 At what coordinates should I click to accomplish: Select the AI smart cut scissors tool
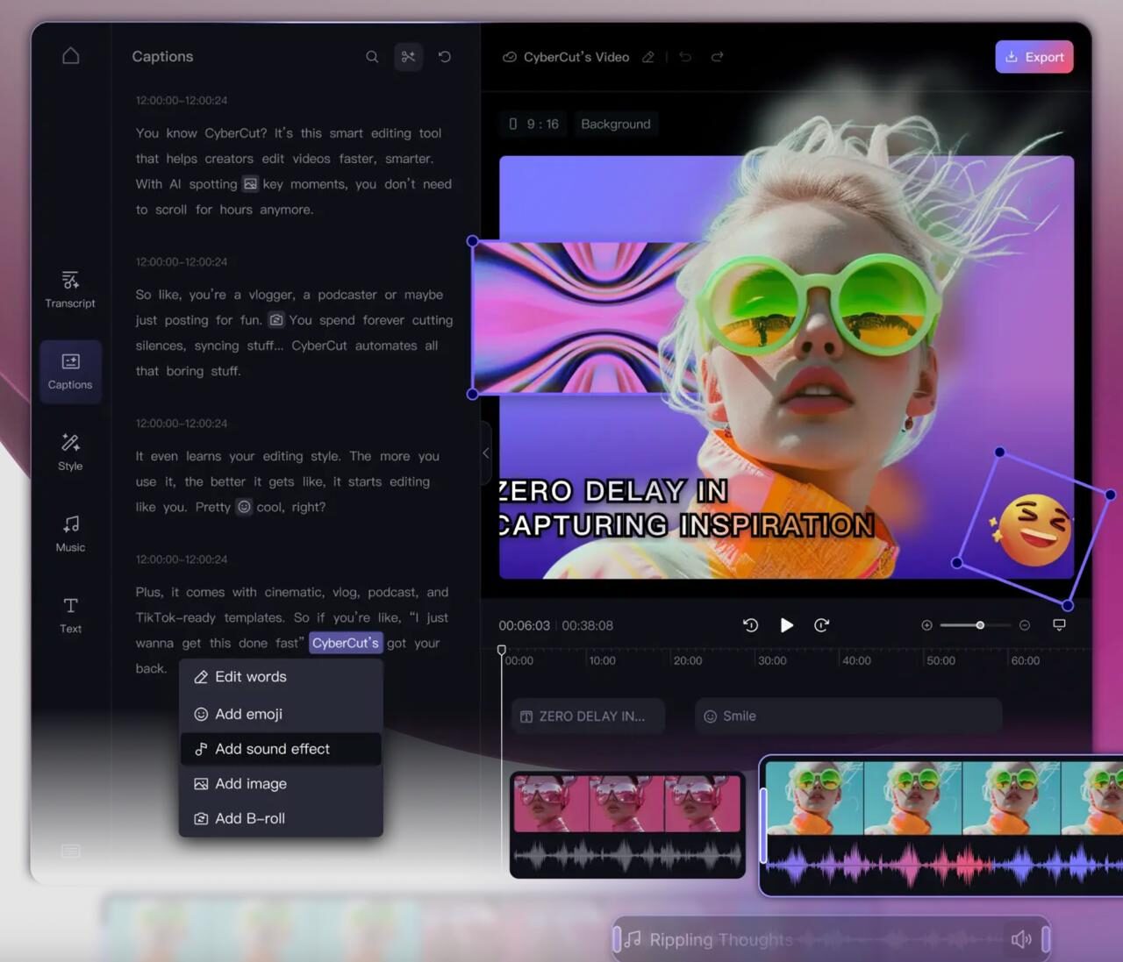point(407,56)
